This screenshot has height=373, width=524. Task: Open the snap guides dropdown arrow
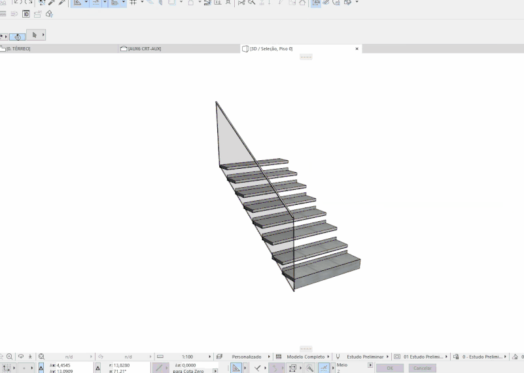(105, 3)
